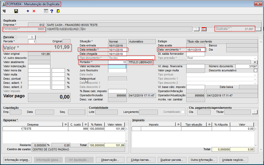Click the Vl. desp. financeira field
This screenshot has width=264, height=165.
196,66
